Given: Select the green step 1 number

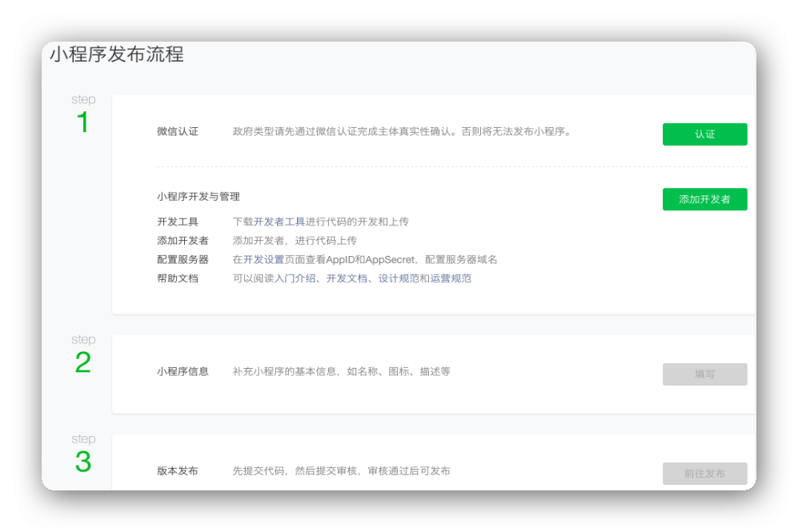Looking at the screenshot, I should point(82,123).
